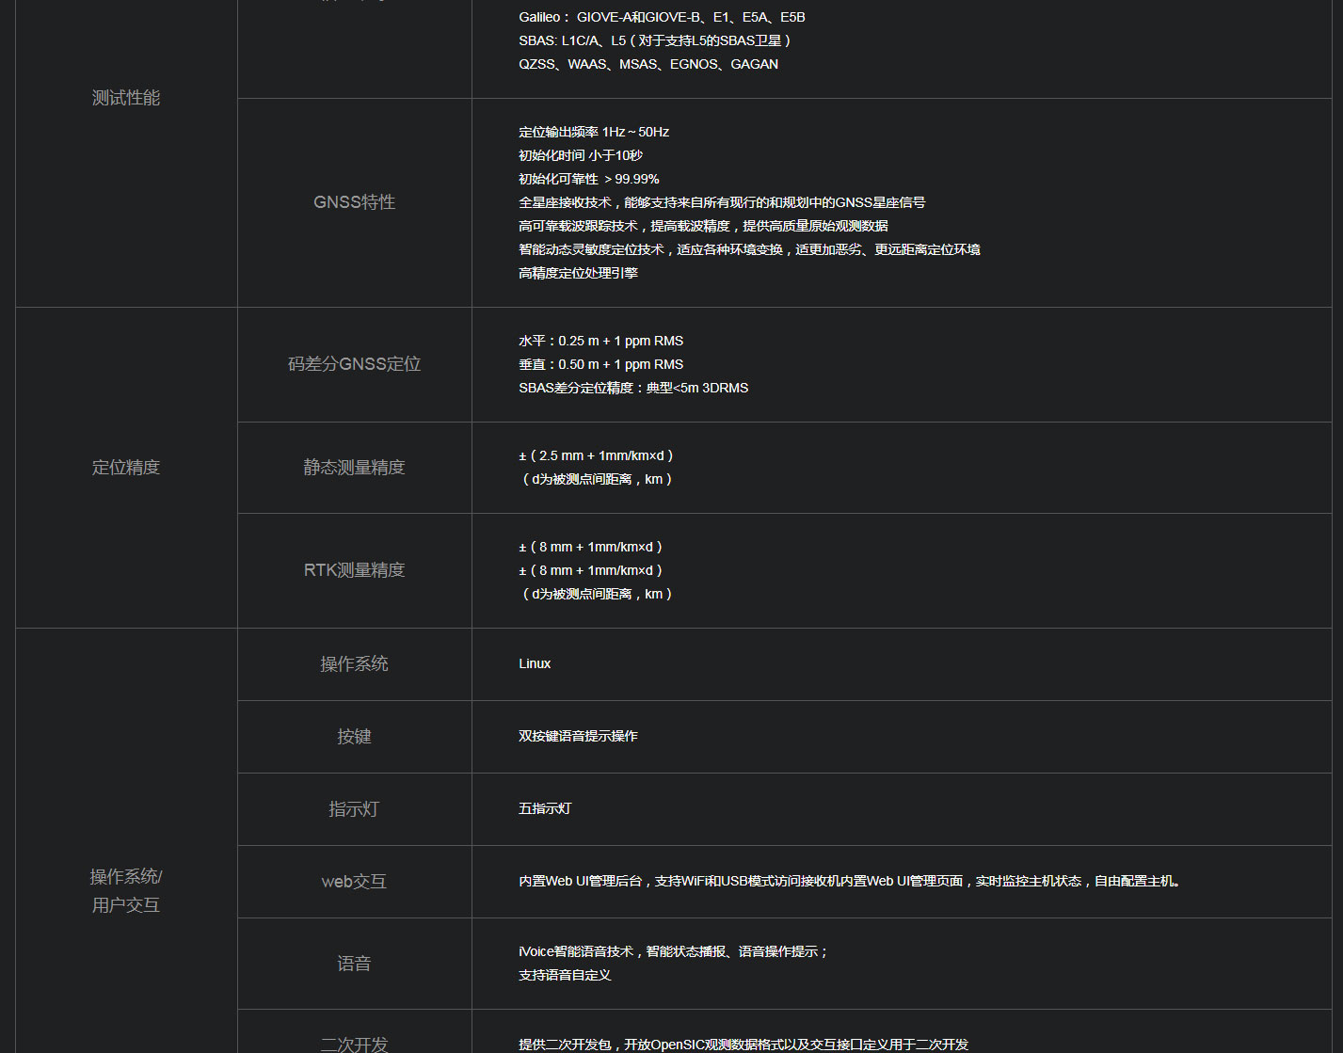Click the first ±(8 mm + 1mm/km×d) line
This screenshot has width=1343, height=1053.
click(591, 547)
